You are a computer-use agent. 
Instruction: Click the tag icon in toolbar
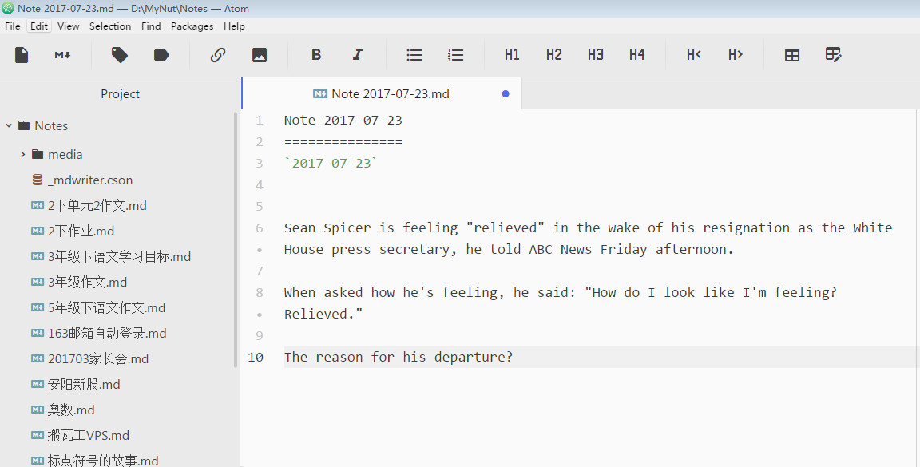click(x=120, y=54)
